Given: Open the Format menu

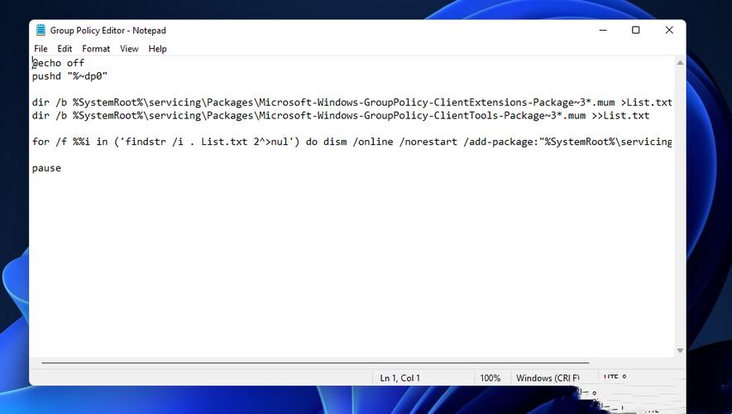Looking at the screenshot, I should click(x=96, y=49).
